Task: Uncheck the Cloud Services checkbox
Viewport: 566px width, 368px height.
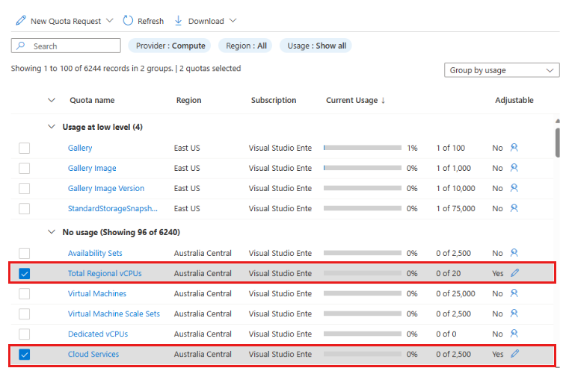Action: (24, 355)
